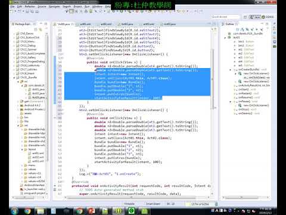Minimize the Outline view
Screen dimensions: 286x215
262,24
